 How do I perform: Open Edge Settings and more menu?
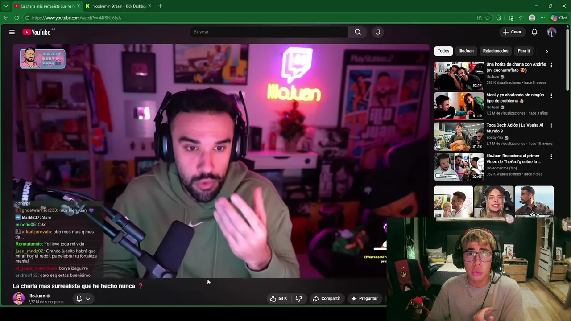tap(542, 18)
